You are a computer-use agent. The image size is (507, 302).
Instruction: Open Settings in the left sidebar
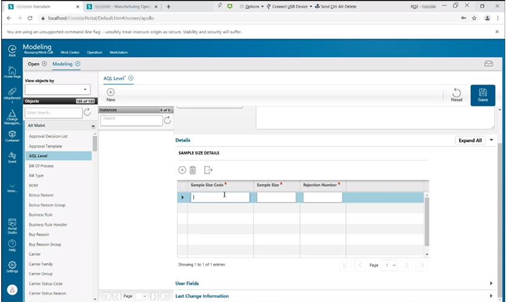[12, 266]
